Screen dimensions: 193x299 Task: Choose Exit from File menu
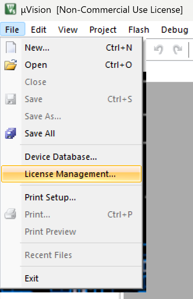click(x=71, y=278)
